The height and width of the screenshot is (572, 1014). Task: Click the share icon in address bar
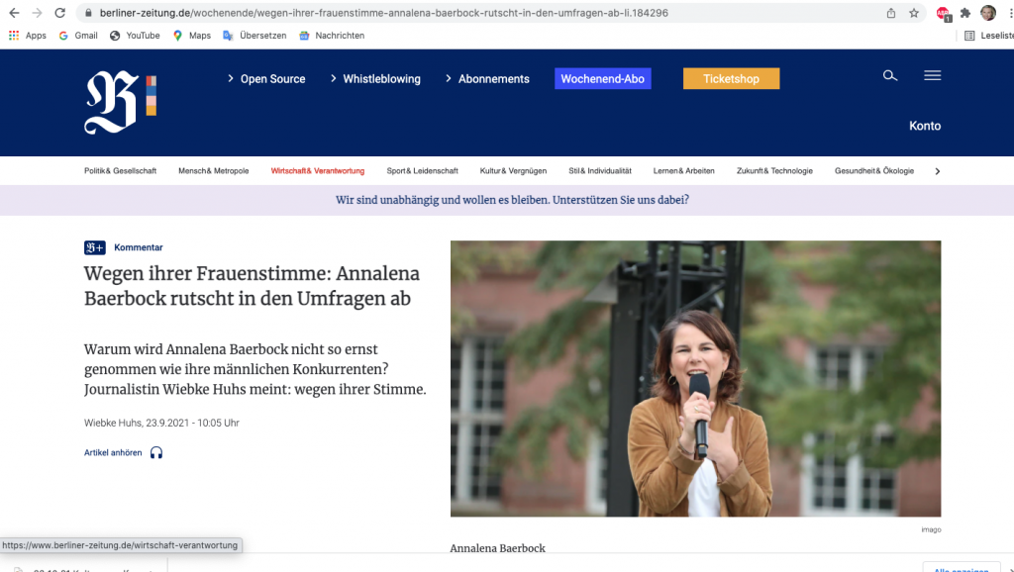pyautogui.click(x=891, y=13)
